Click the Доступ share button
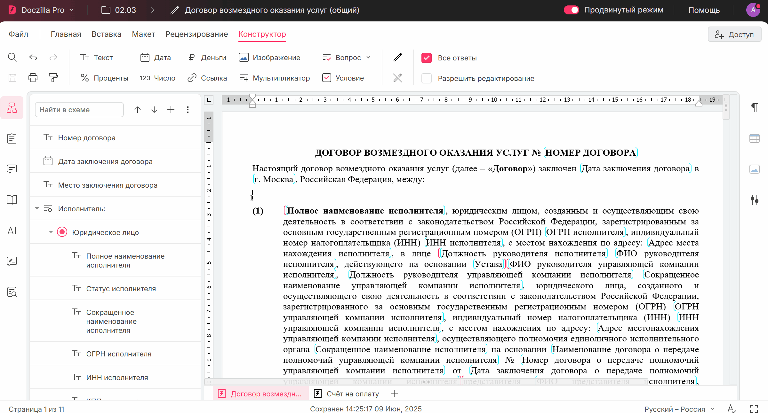 tap(735, 35)
